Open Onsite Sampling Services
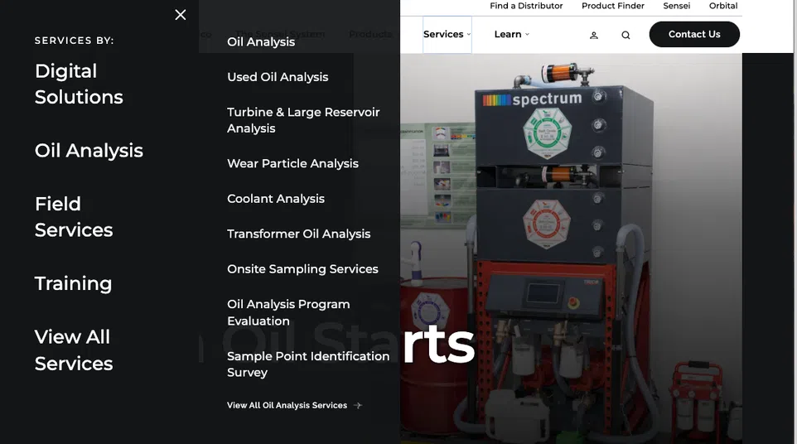The width and height of the screenshot is (797, 444). click(302, 268)
